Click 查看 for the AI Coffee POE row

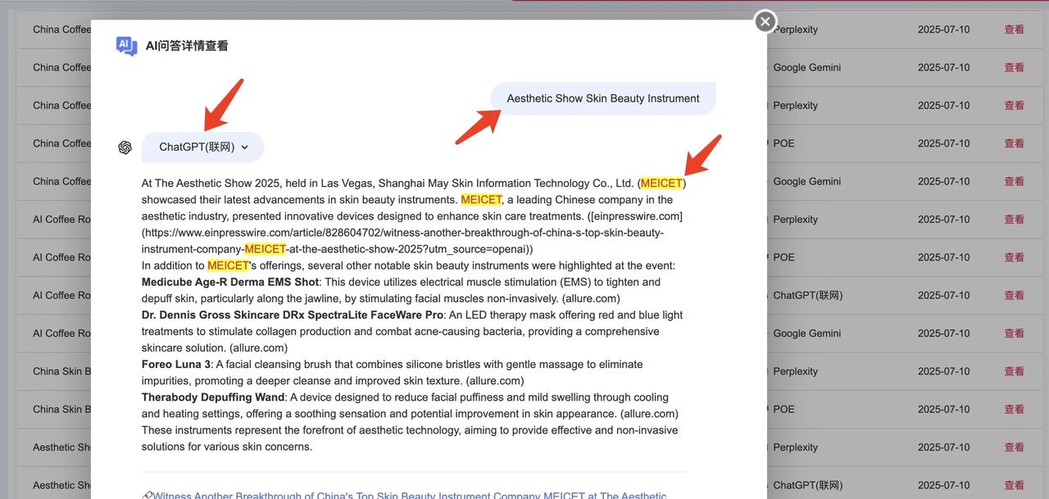pos(1014,257)
